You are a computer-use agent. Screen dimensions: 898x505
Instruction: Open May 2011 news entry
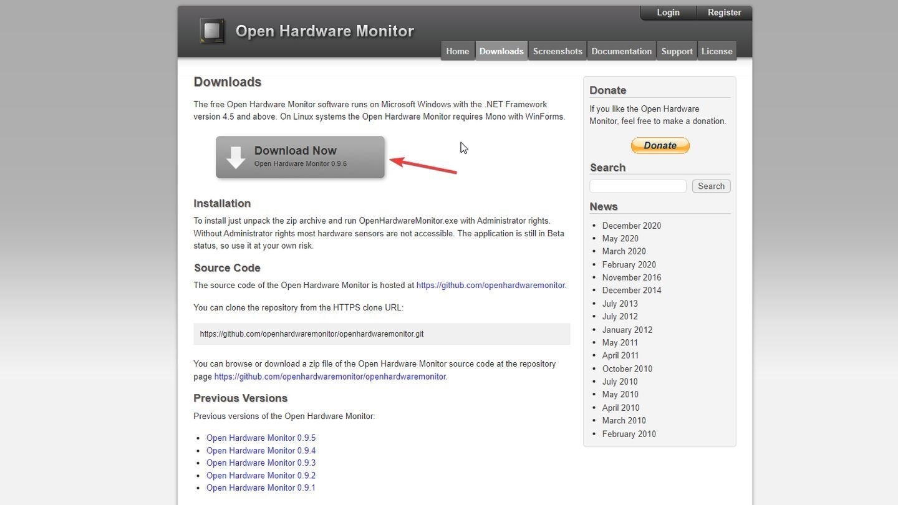click(620, 342)
